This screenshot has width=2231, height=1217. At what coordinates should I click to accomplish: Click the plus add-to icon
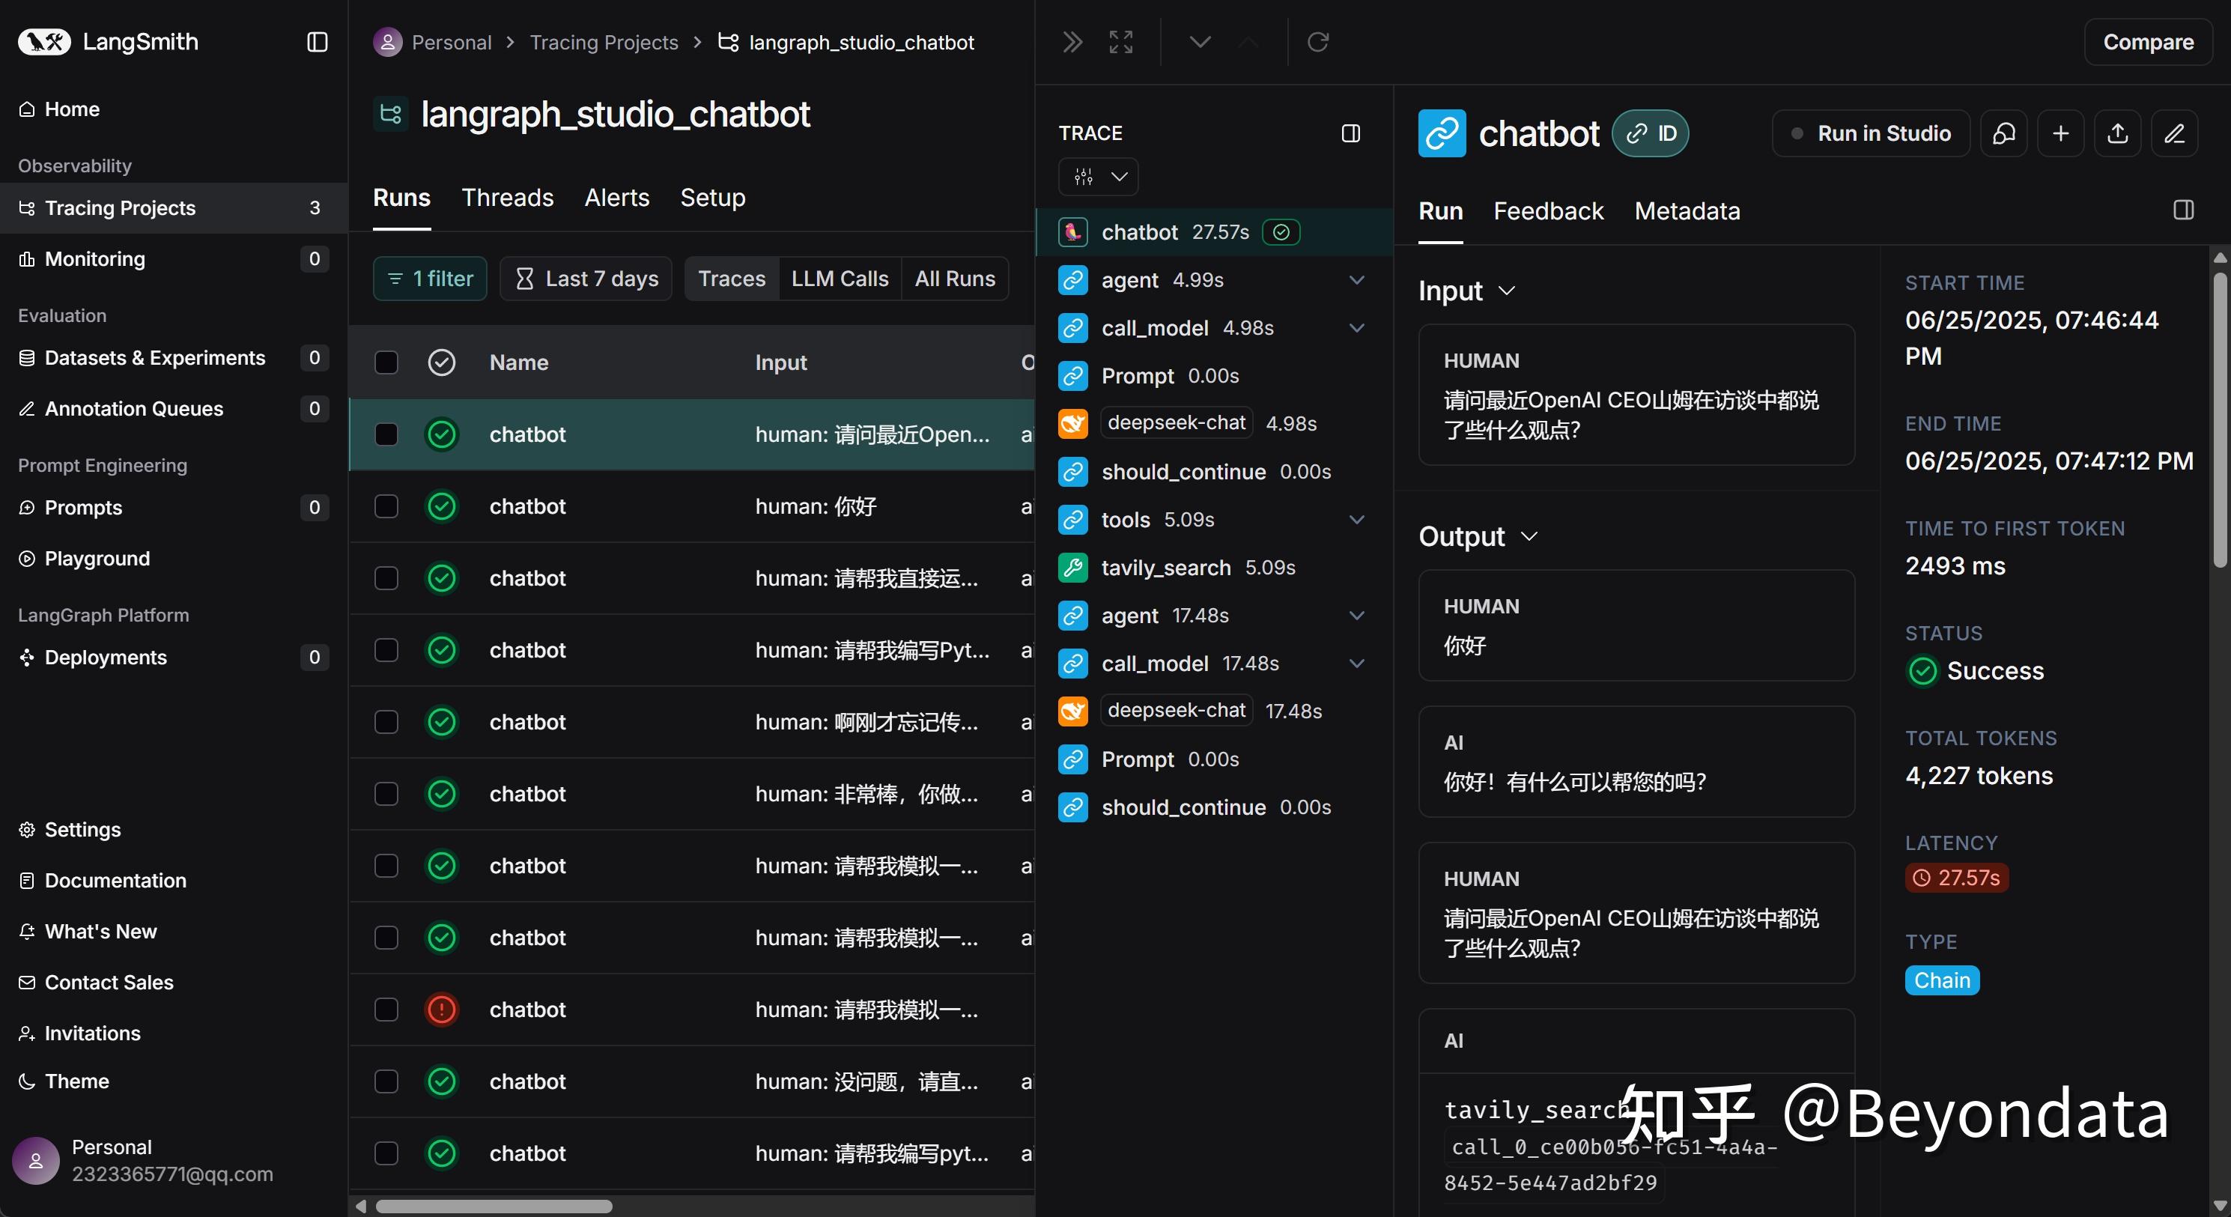(x=2060, y=133)
